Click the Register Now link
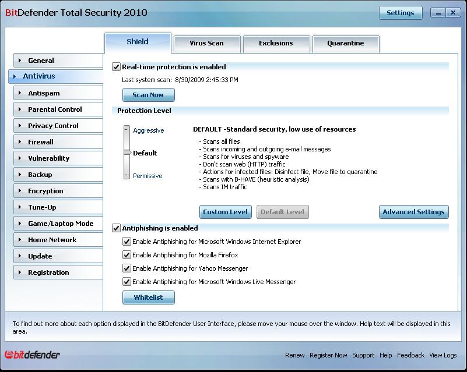Image resolution: width=467 pixels, height=372 pixels. click(x=328, y=355)
